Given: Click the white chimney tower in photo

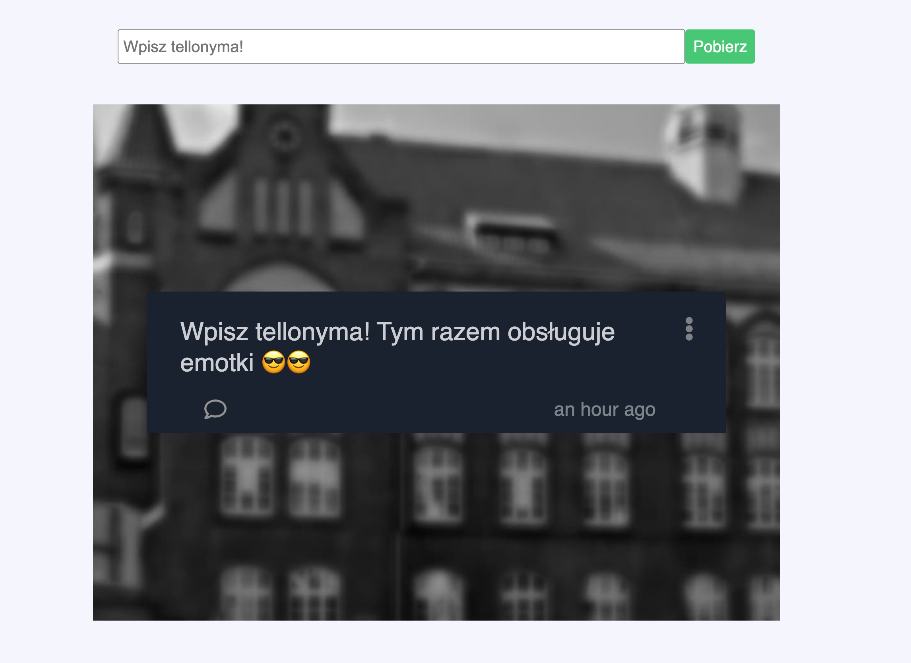Looking at the screenshot, I should point(704,153).
